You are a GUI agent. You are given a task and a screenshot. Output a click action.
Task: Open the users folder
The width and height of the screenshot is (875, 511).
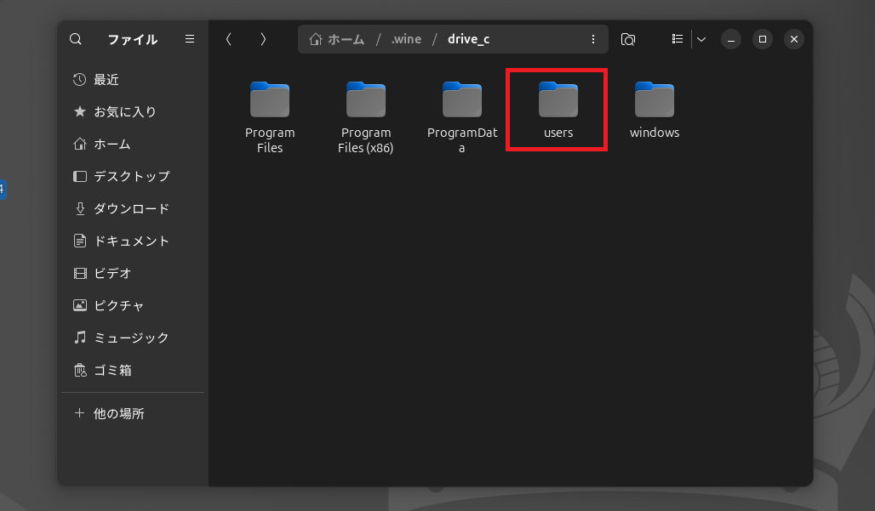558,111
